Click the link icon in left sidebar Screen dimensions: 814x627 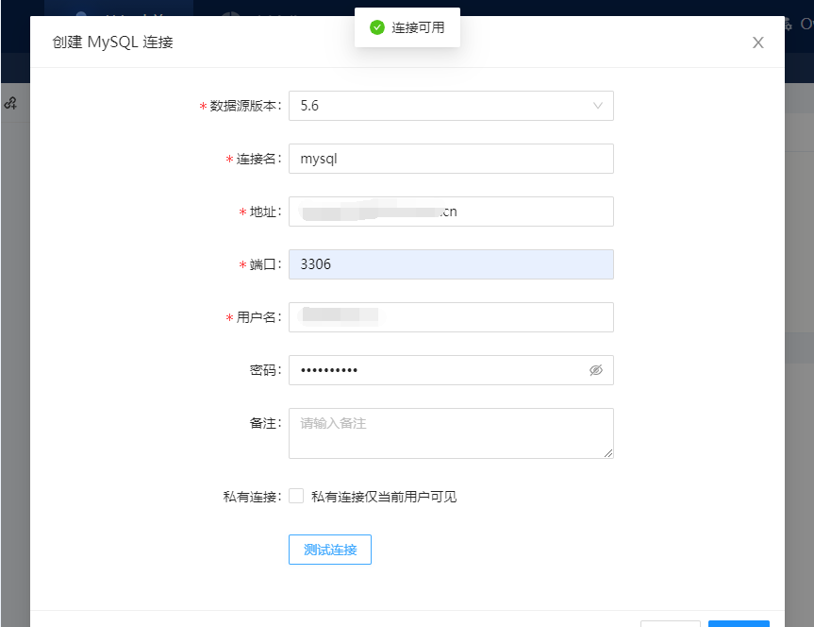click(x=11, y=104)
